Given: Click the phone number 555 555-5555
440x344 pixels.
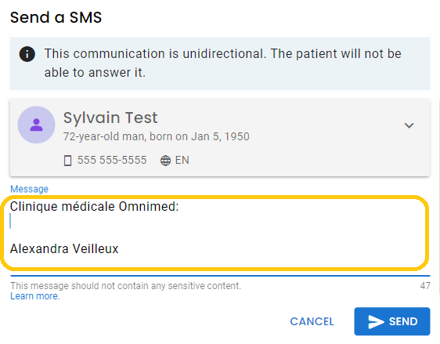Looking at the screenshot, I should point(112,160).
